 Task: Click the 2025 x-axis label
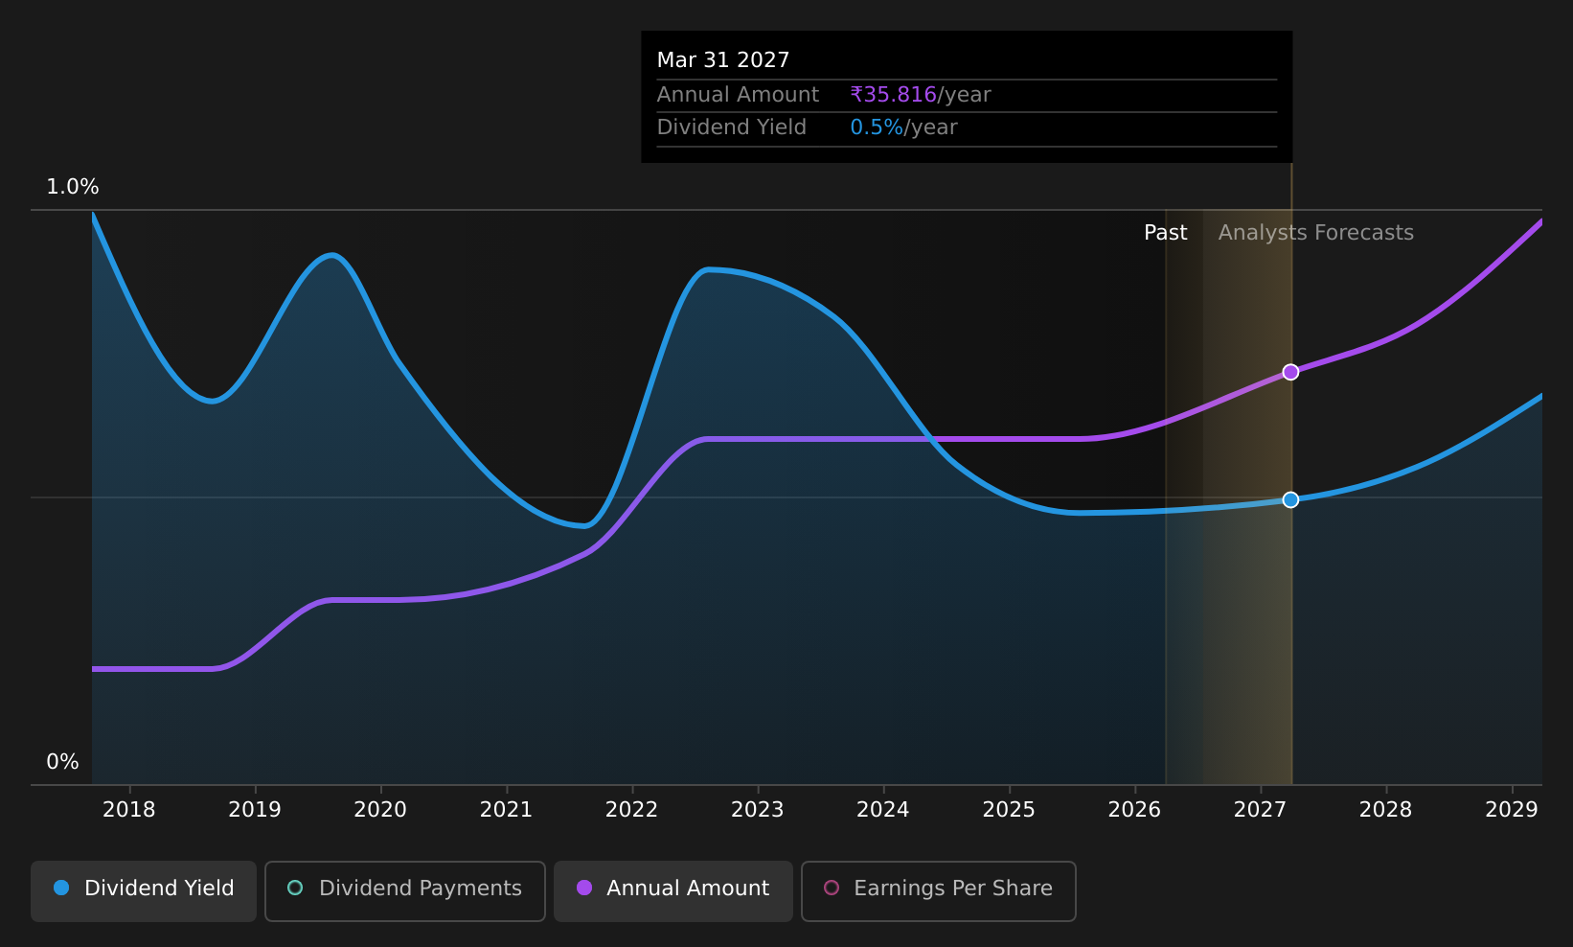tap(1009, 810)
